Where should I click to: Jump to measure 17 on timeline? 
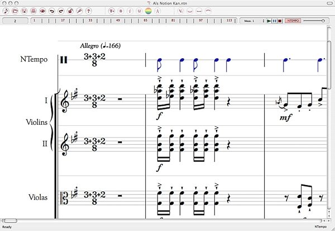(x=63, y=21)
